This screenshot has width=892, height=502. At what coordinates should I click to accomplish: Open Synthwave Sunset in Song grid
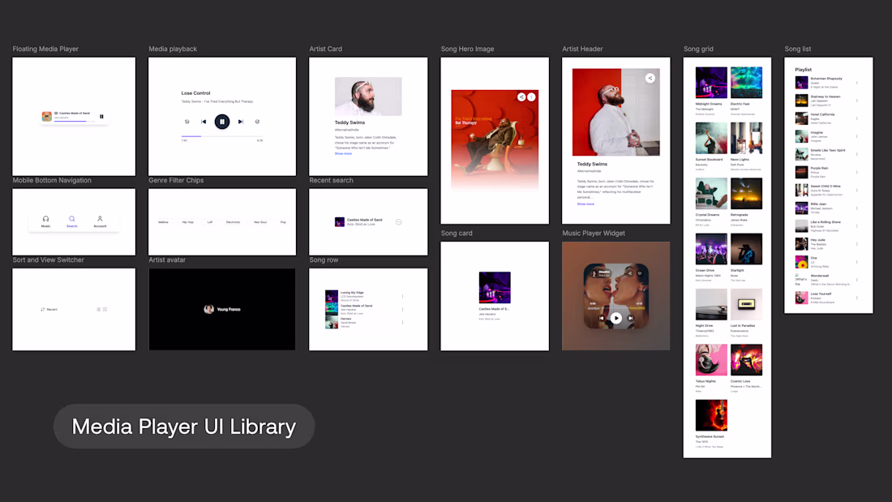pos(711,415)
